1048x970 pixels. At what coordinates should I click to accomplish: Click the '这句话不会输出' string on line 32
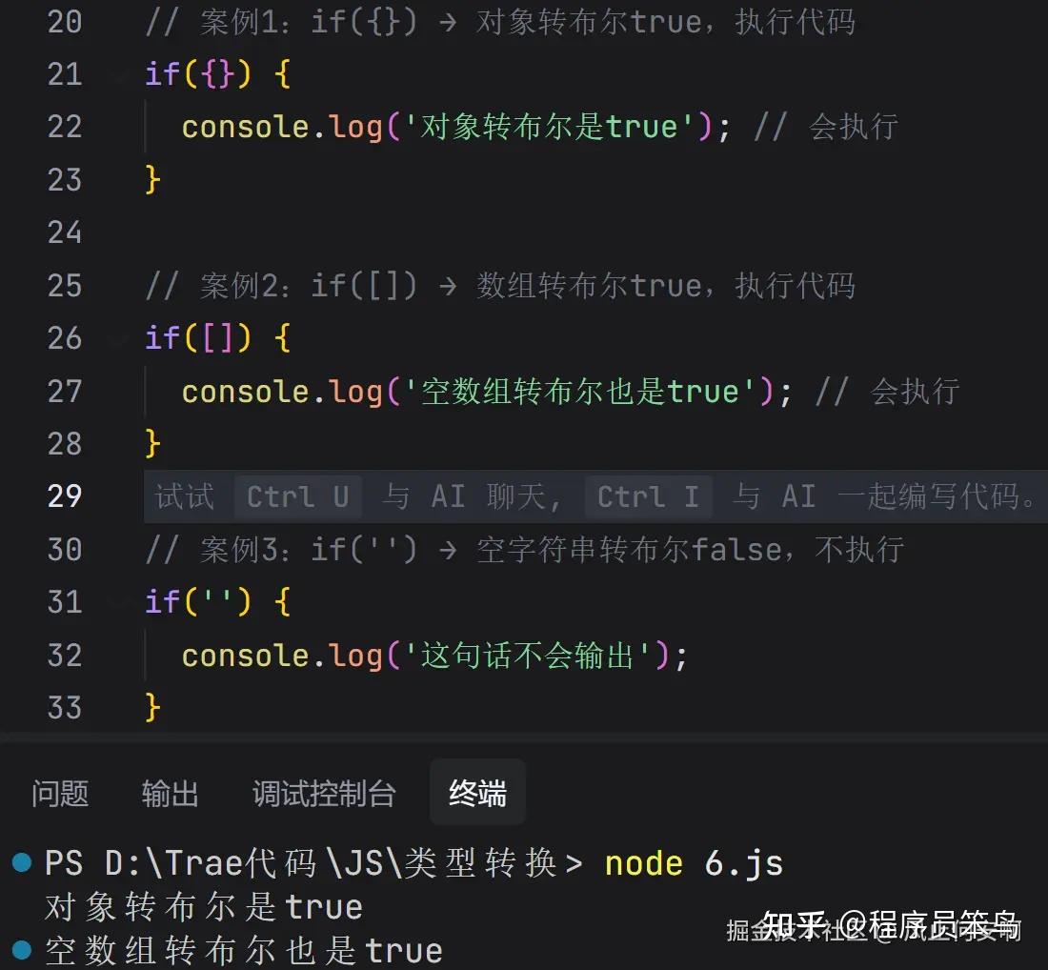click(x=527, y=655)
